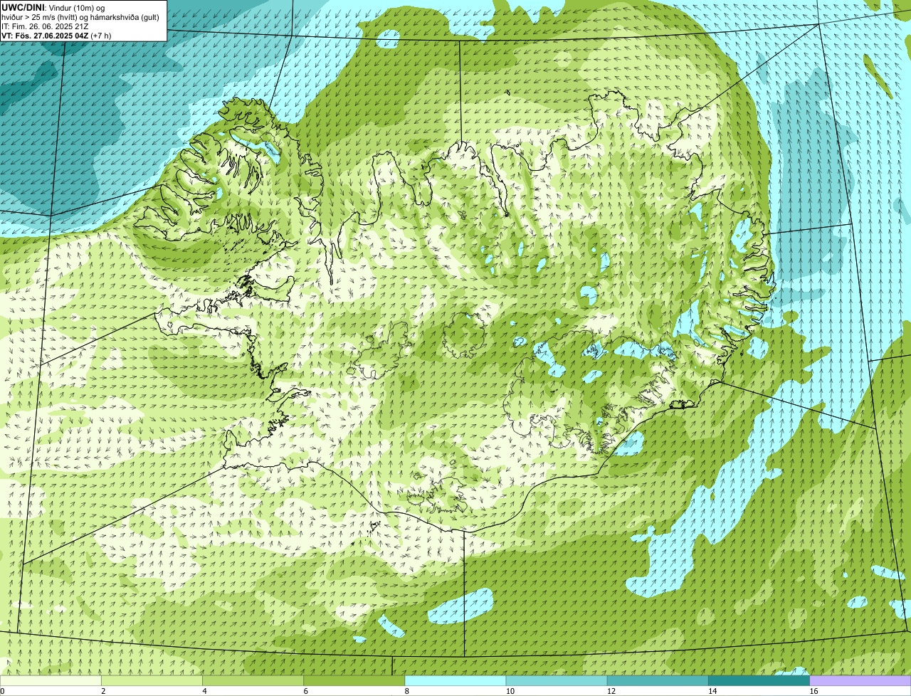Click the "0" scale label
The image size is (911, 696).
[2, 691]
